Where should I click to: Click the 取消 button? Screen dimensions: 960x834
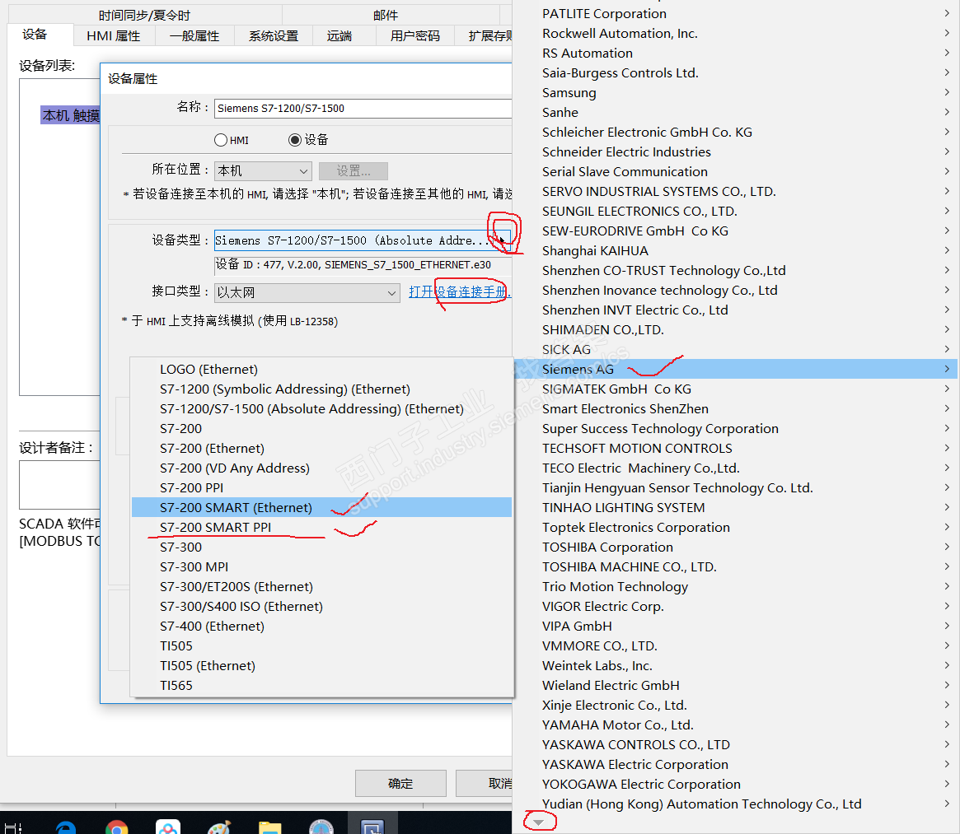tap(485, 783)
